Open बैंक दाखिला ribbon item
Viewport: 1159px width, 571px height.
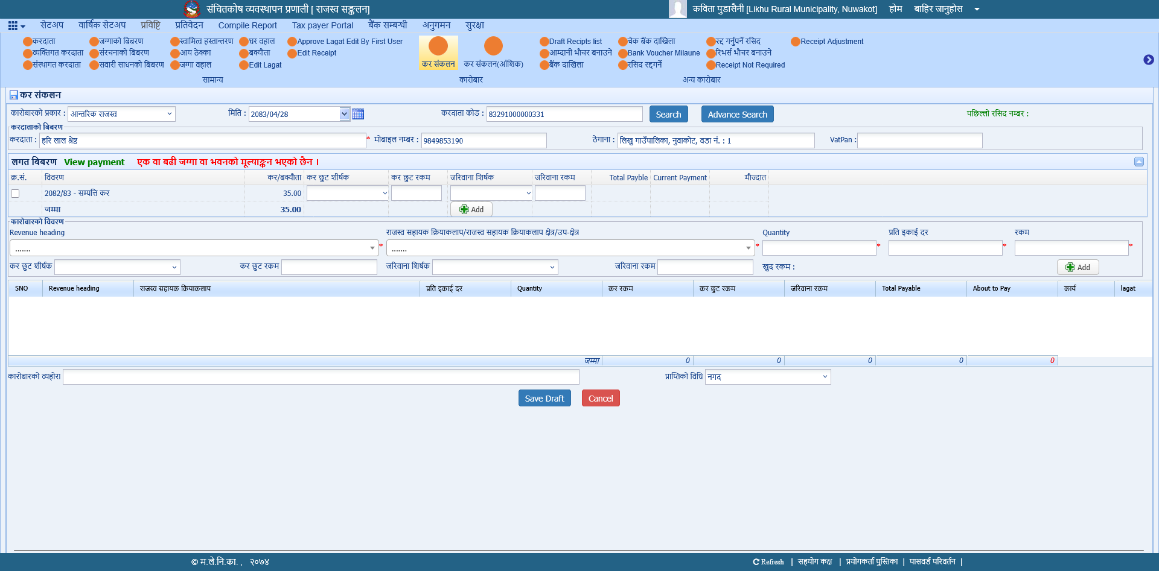562,65
